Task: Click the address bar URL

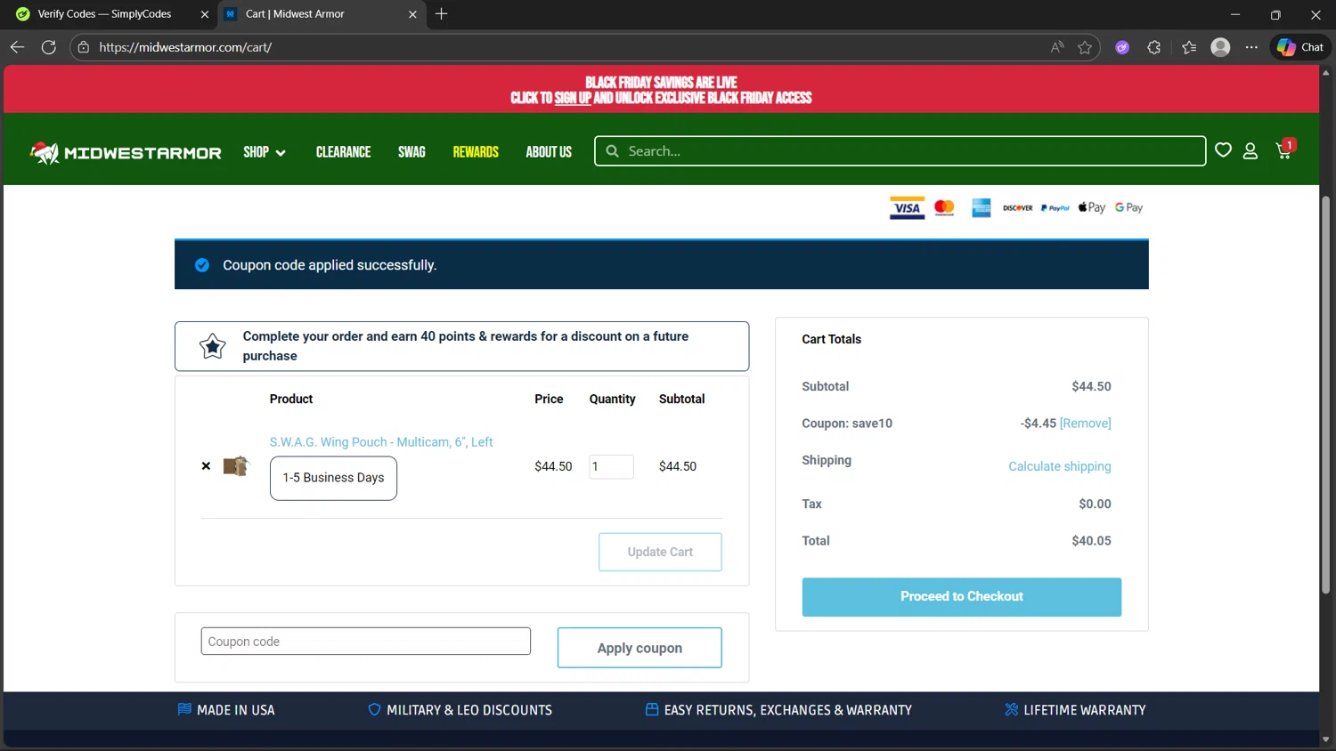Action: point(185,47)
